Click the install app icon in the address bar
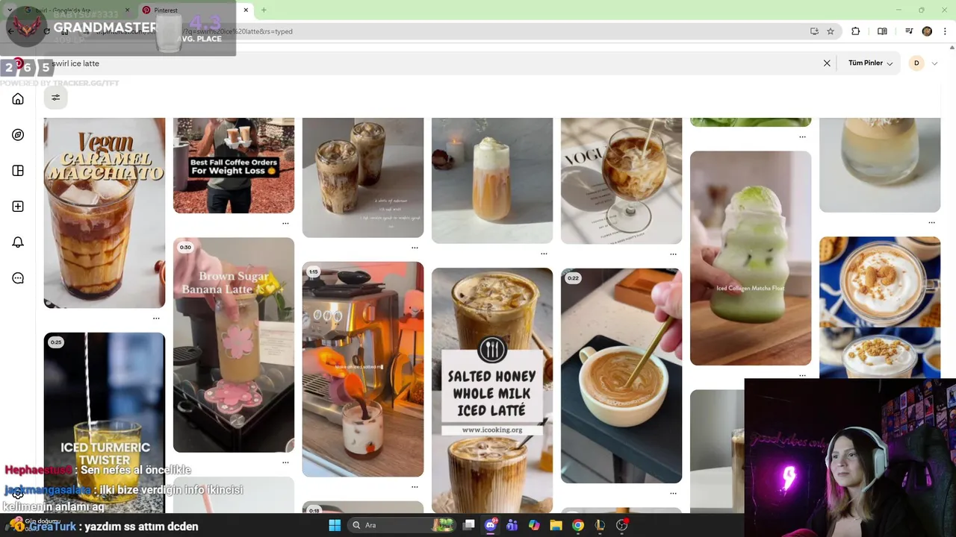The height and width of the screenshot is (537, 956). pos(814,31)
